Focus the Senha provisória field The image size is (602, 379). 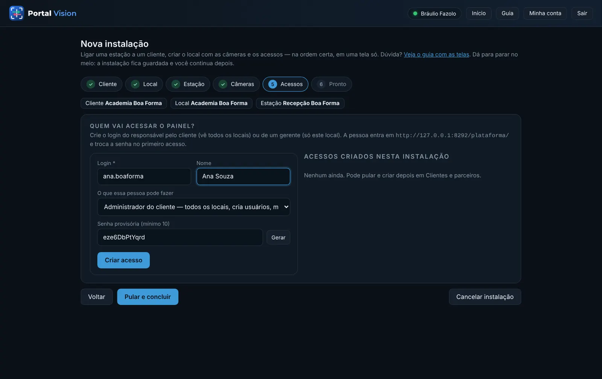point(180,237)
